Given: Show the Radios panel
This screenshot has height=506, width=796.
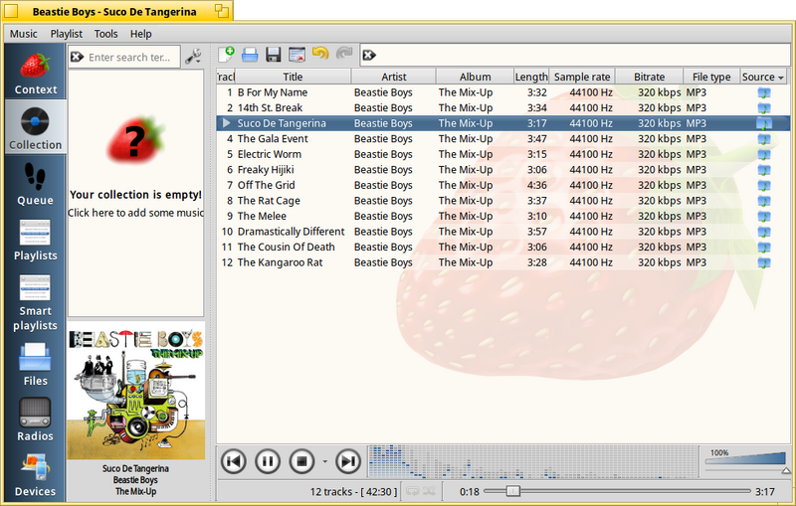Looking at the screenshot, I should pos(35,419).
